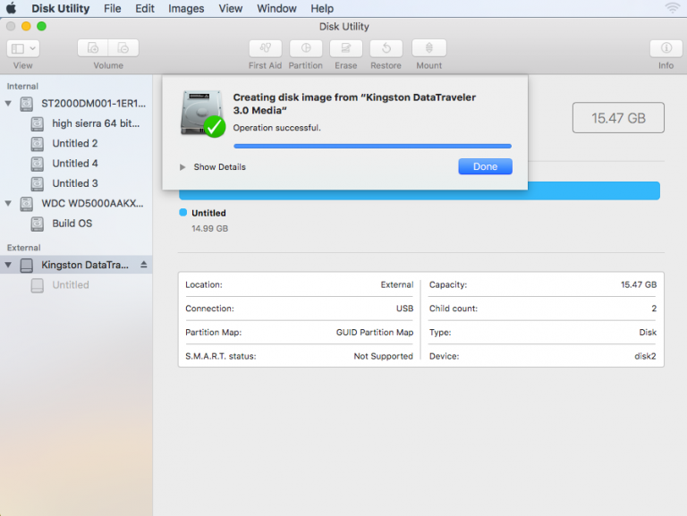
Task: Eject the Kingston DataTraveler disk
Action: 144,265
